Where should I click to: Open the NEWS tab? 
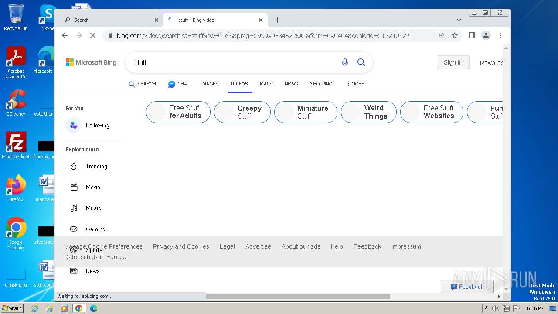[x=291, y=84]
